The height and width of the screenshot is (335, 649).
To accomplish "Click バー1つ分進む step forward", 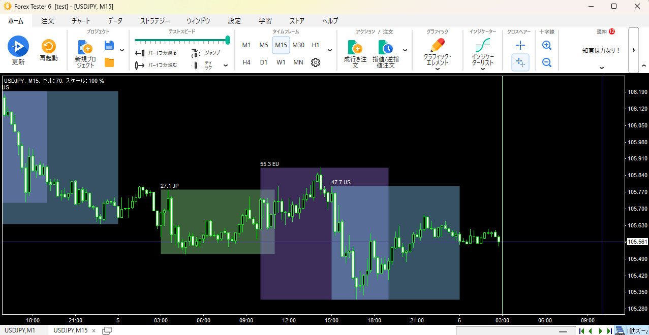I will [156, 65].
